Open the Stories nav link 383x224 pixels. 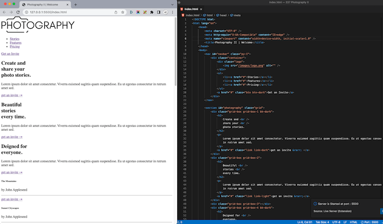pos(14,39)
